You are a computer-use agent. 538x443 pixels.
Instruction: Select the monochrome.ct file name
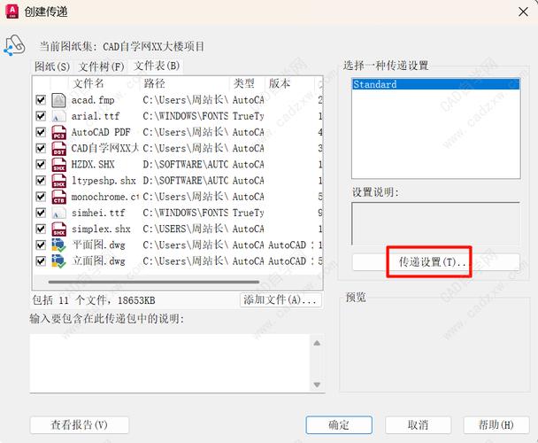105,197
